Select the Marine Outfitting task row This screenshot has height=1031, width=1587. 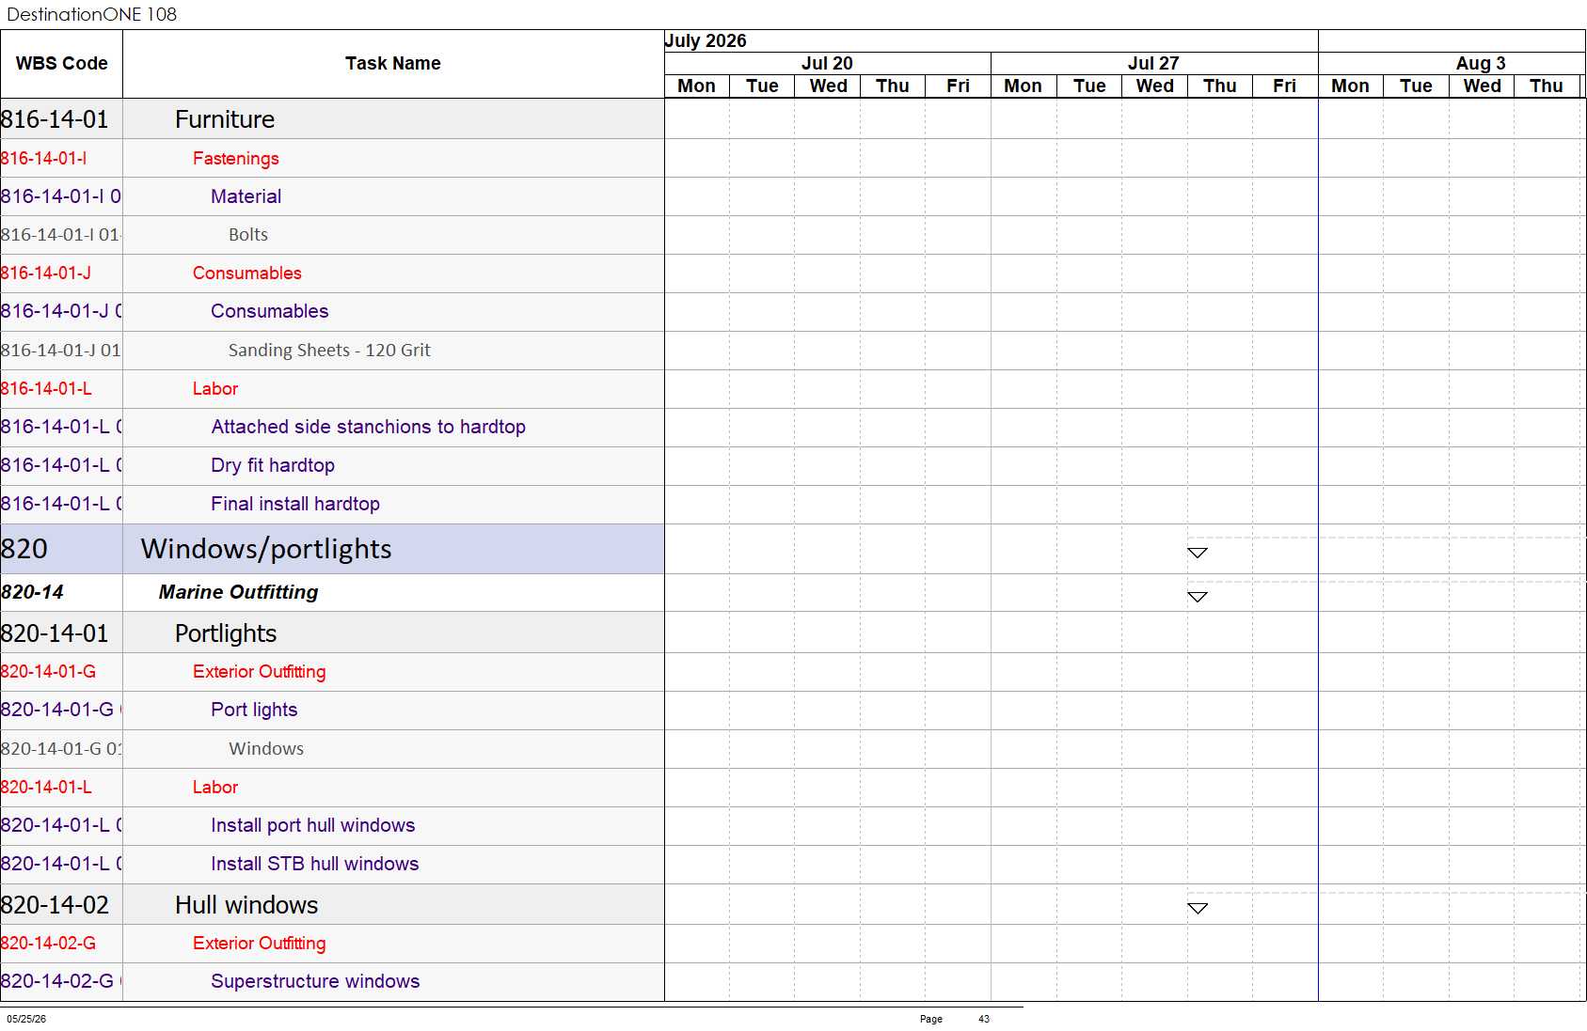332,592
